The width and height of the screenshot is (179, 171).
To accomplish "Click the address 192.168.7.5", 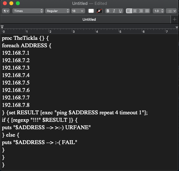I will click(x=16, y=83).
